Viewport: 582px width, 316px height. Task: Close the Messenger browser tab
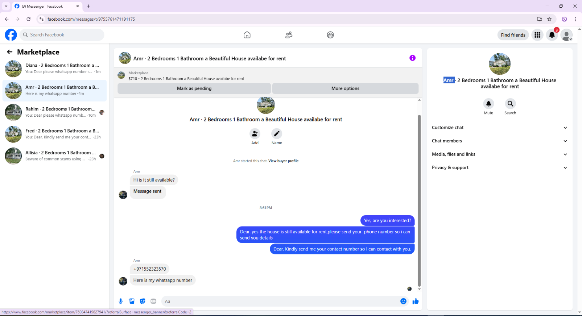(78, 6)
